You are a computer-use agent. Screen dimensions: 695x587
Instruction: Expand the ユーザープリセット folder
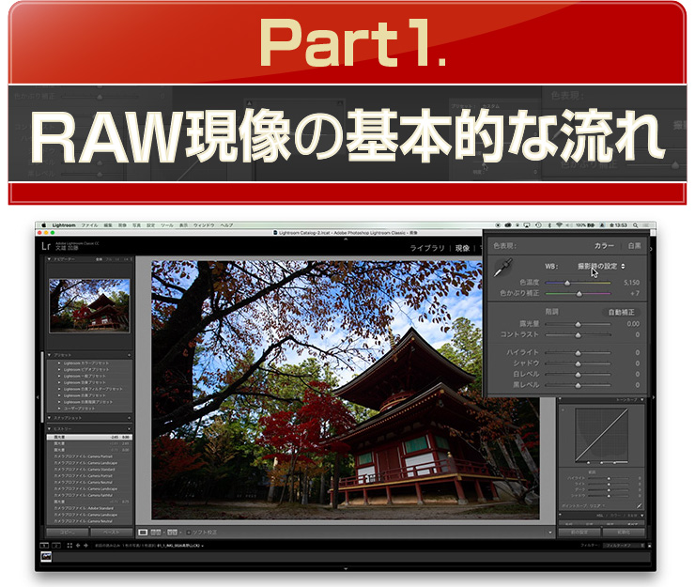(59, 409)
